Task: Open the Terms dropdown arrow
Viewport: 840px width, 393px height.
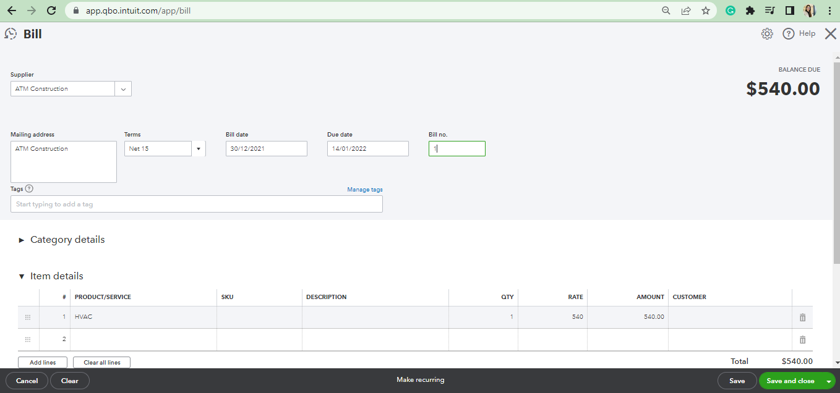Action: click(199, 149)
